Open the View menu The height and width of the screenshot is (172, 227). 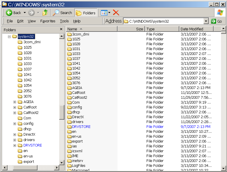[x=32, y=21]
